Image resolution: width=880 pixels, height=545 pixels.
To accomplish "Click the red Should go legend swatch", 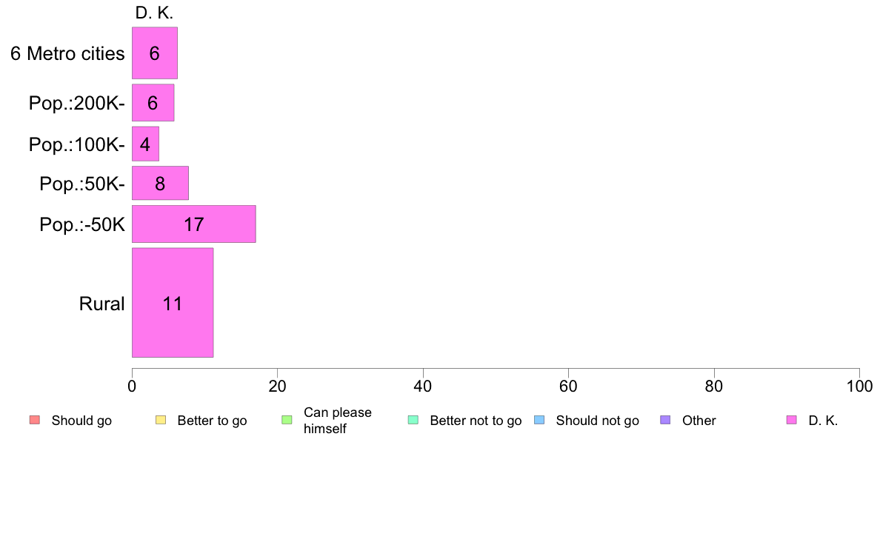I will click(34, 421).
